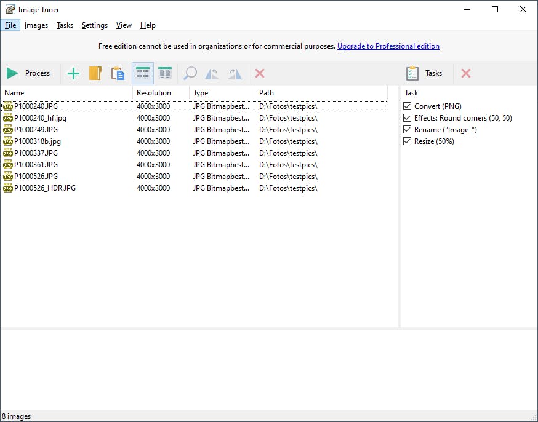Sort list by Resolution column header
The width and height of the screenshot is (538, 422).
[x=154, y=93]
